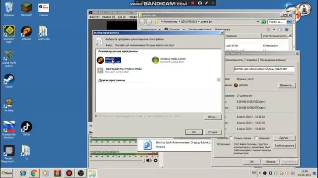Click the Разблокировать button in Properties
This screenshot has width=318, height=178.
point(285,145)
